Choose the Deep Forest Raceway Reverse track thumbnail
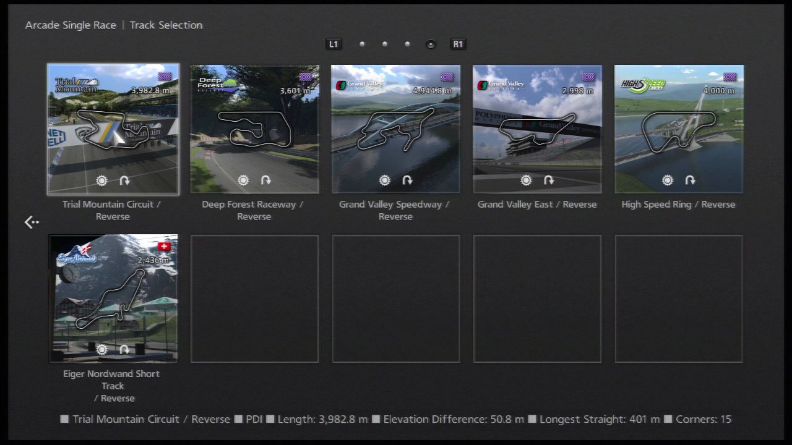 (x=254, y=129)
